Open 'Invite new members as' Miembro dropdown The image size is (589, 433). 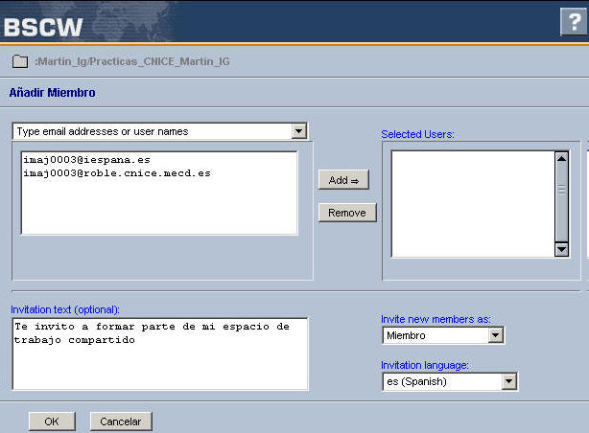pyautogui.click(x=495, y=335)
